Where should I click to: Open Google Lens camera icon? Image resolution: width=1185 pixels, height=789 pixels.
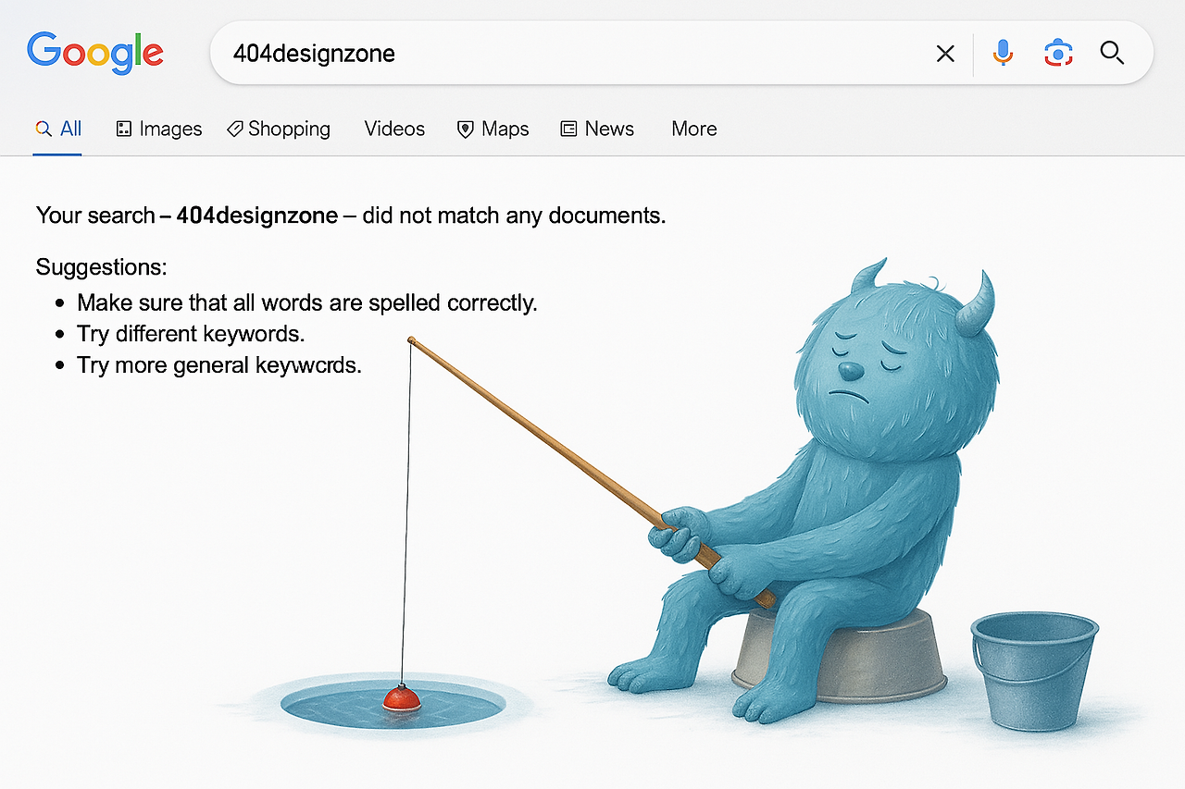pos(1058,53)
